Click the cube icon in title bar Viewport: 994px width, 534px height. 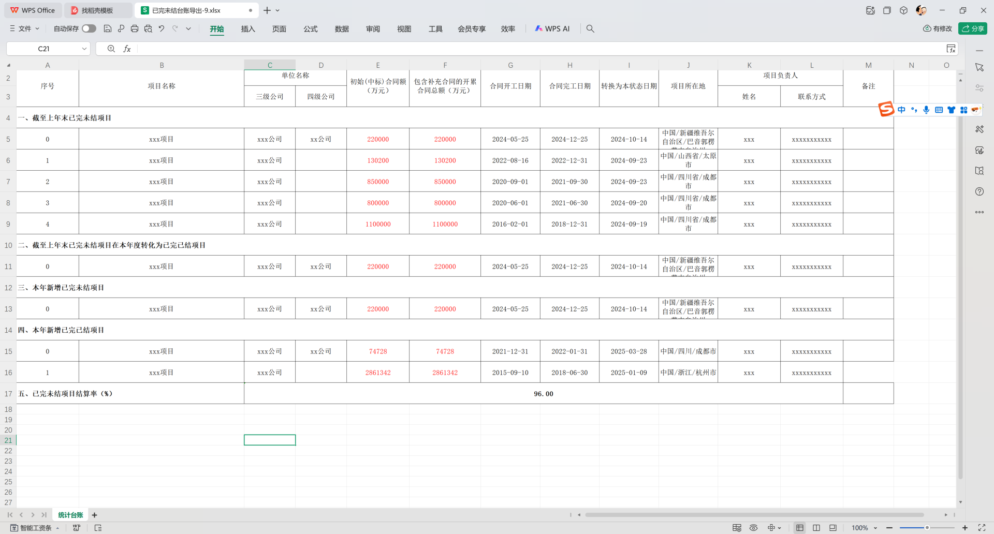pos(903,10)
